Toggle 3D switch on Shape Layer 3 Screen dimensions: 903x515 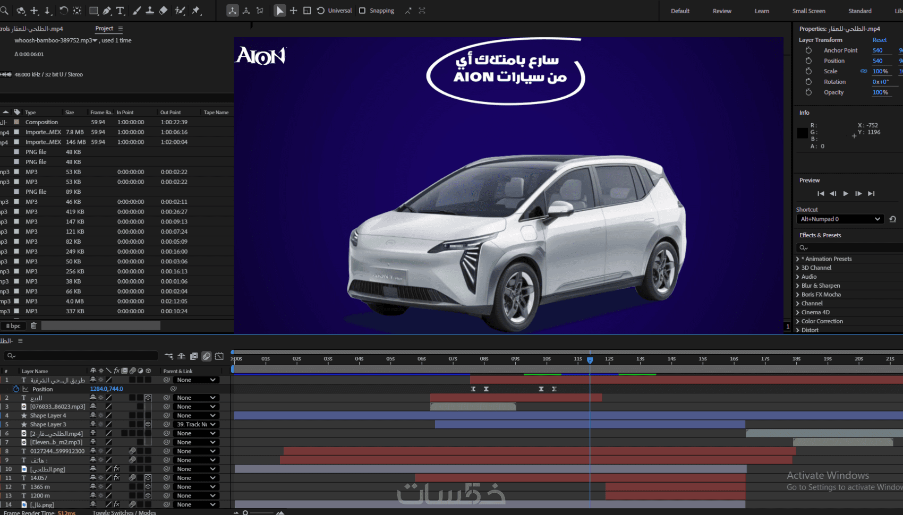(148, 424)
